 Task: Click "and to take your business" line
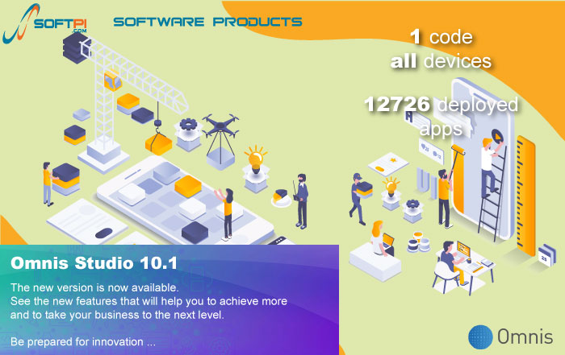tap(117, 315)
